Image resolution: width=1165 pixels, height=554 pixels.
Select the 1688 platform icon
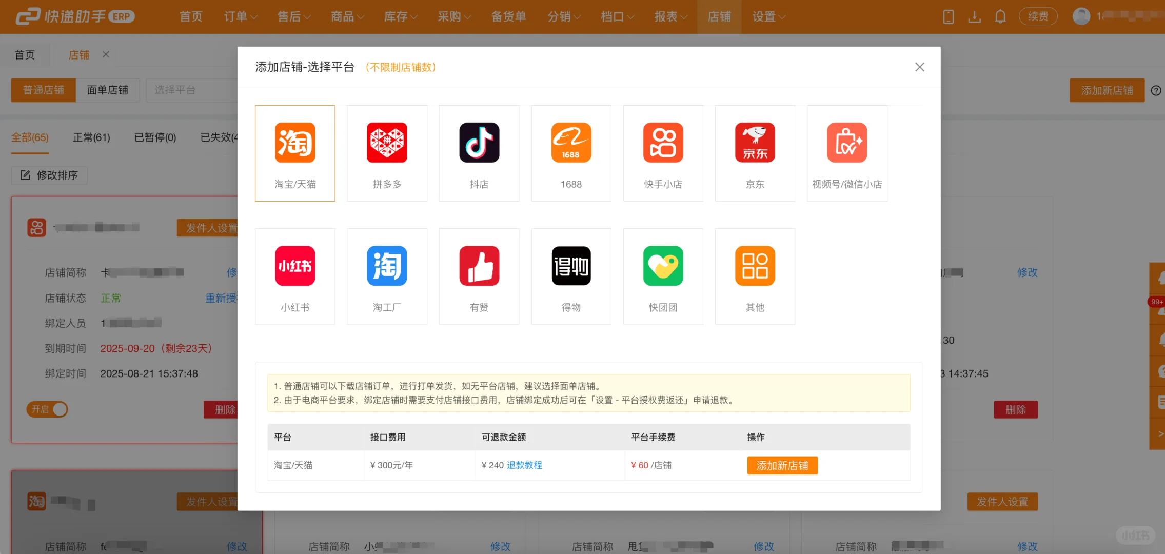coord(571,153)
